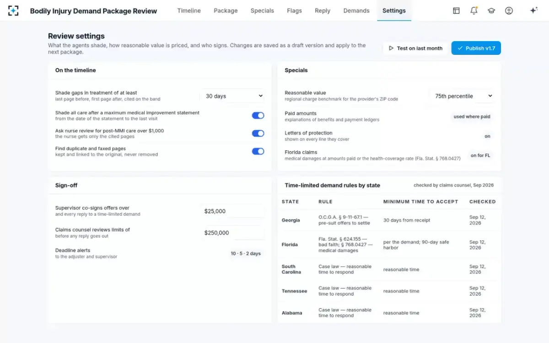Click the CHECKED column header
The image size is (549, 343).
click(x=482, y=202)
